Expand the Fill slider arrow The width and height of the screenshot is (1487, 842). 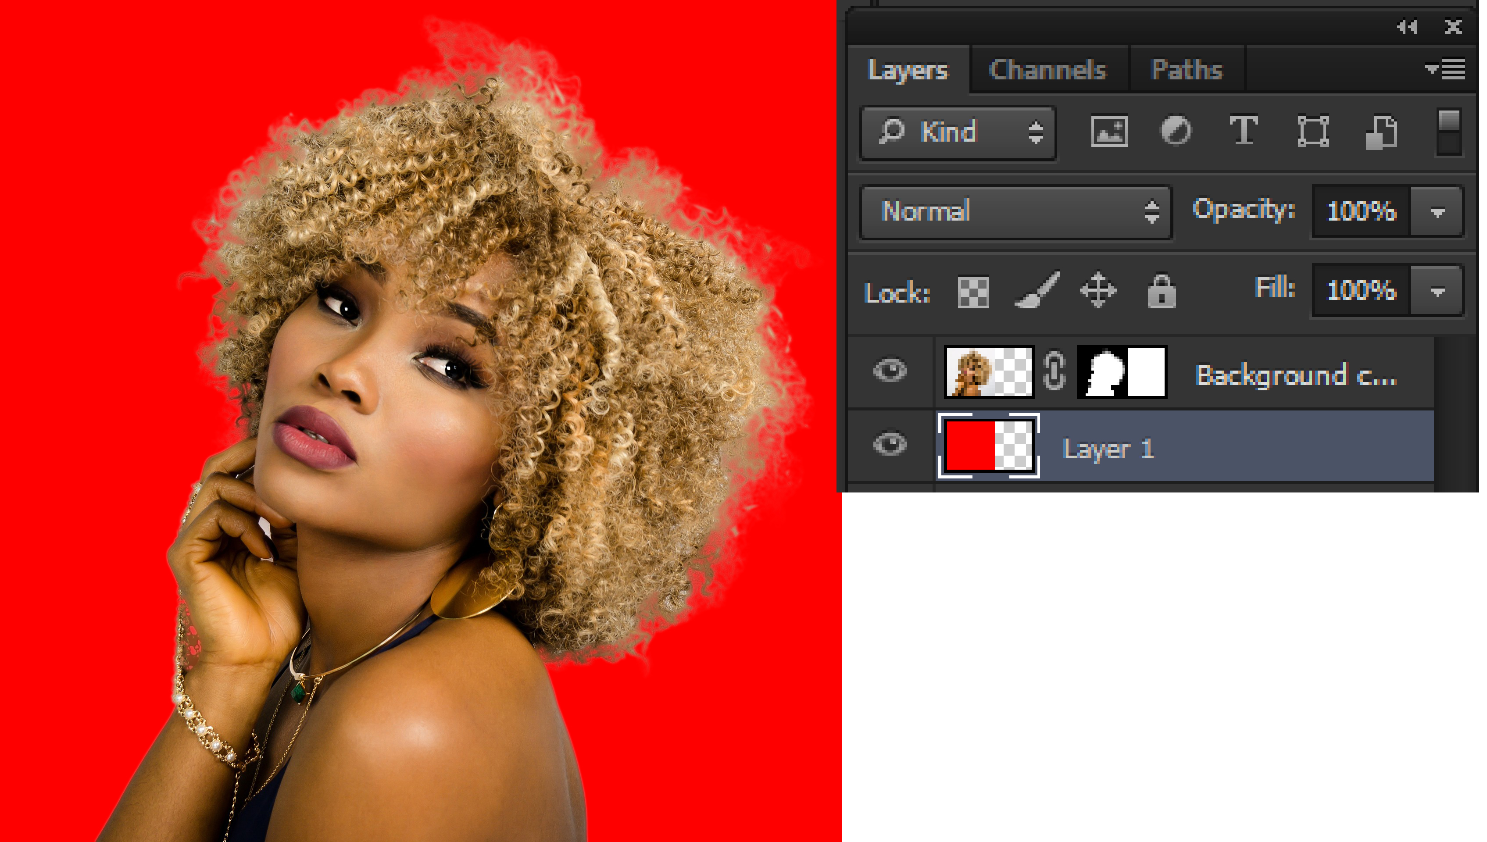[x=1437, y=291]
